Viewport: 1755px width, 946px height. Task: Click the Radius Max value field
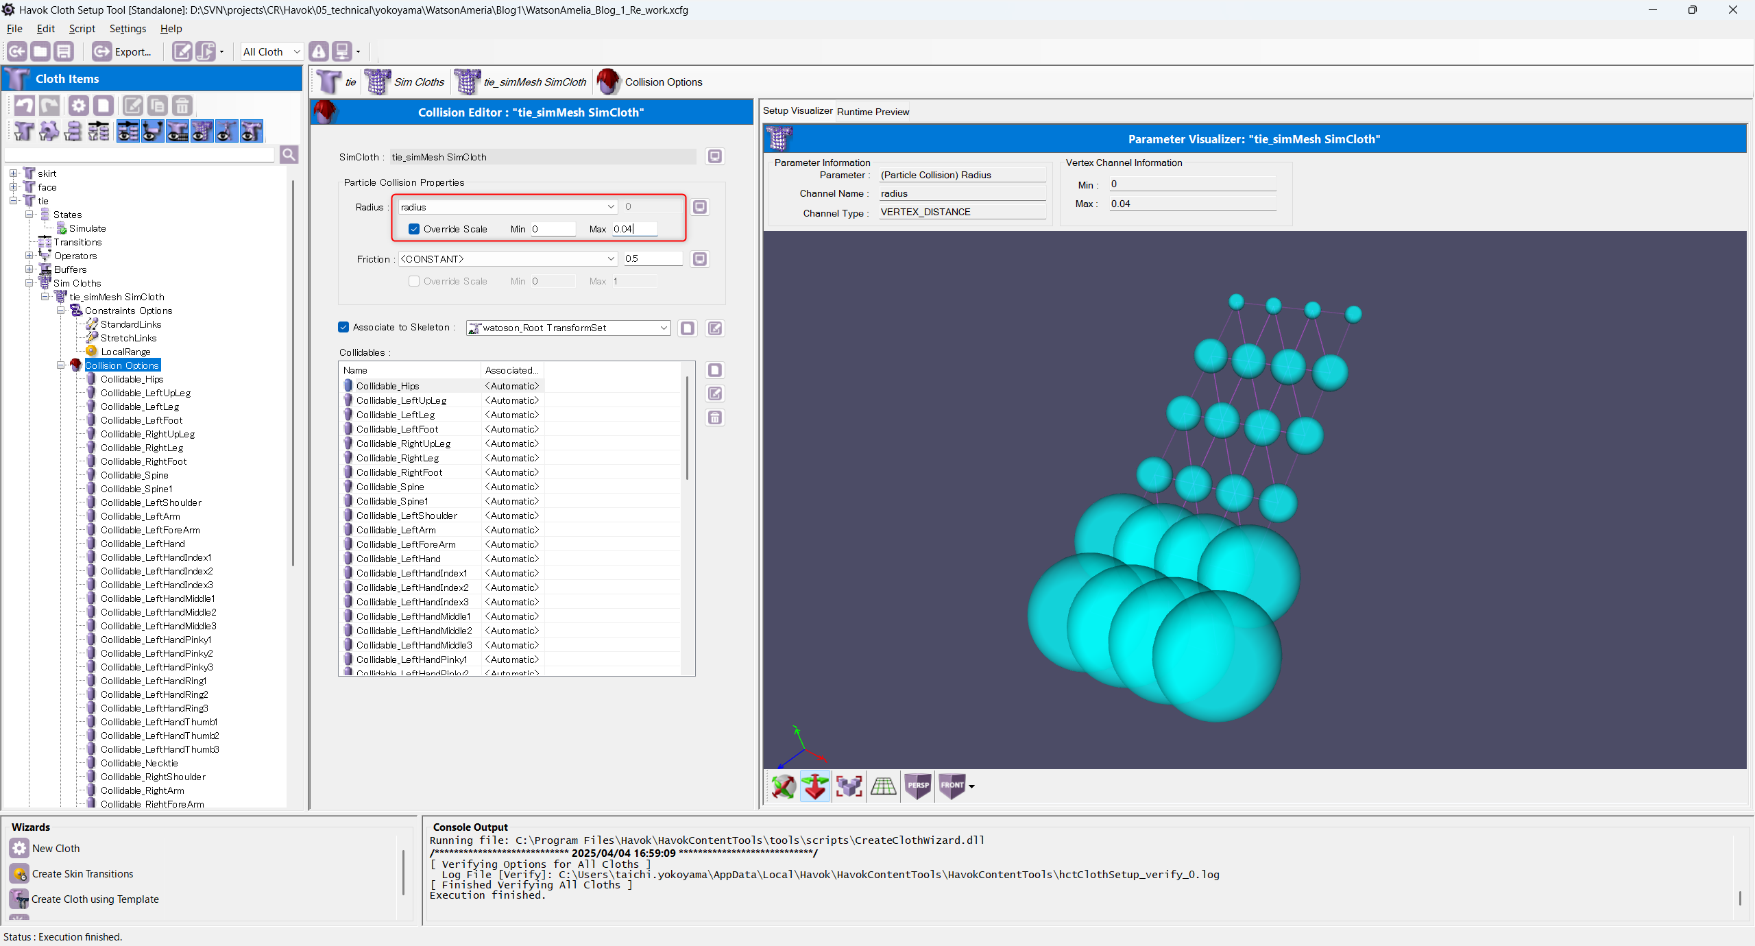point(635,229)
